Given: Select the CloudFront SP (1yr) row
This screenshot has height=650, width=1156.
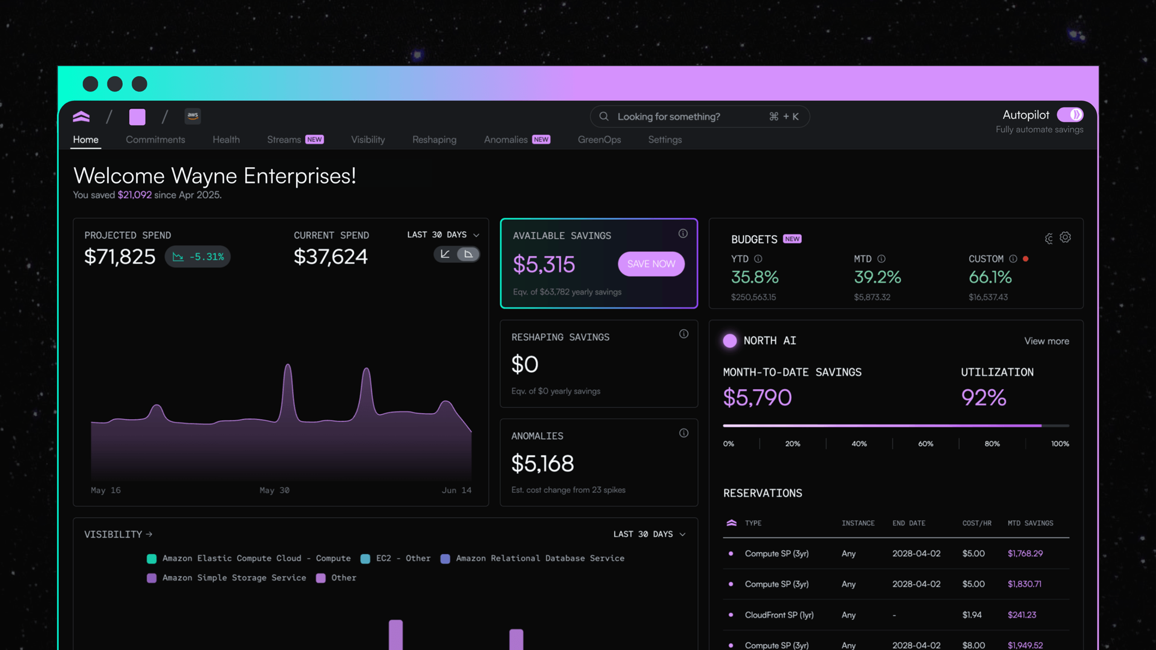Looking at the screenshot, I should pos(896,615).
